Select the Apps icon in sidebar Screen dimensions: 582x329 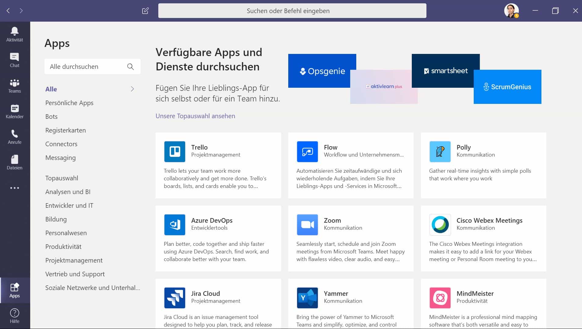(x=15, y=287)
